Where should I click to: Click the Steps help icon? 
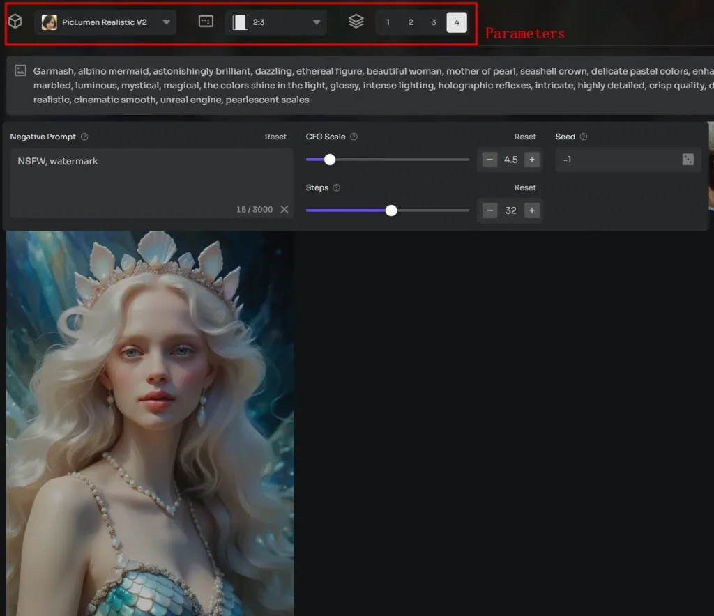337,188
